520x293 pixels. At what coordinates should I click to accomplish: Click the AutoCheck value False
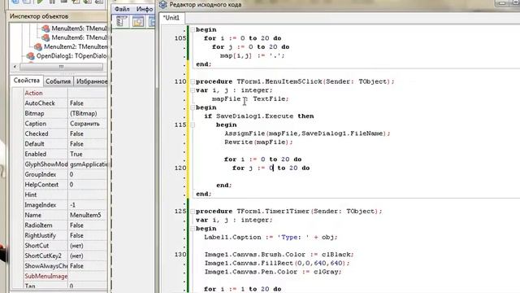tap(76, 103)
